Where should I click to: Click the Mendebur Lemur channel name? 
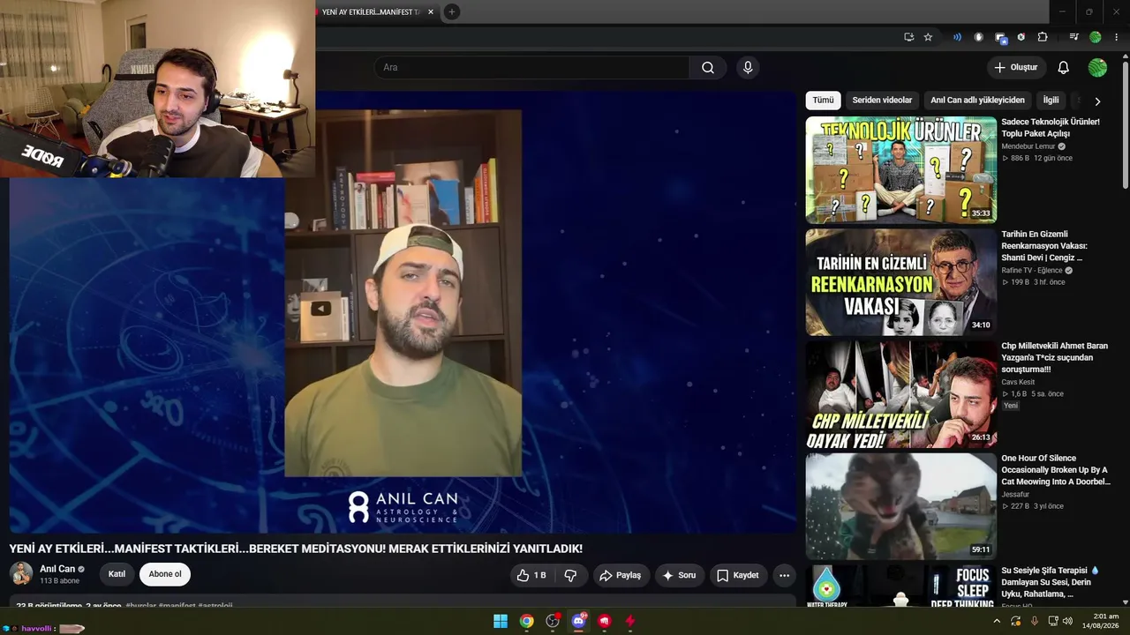(1028, 146)
